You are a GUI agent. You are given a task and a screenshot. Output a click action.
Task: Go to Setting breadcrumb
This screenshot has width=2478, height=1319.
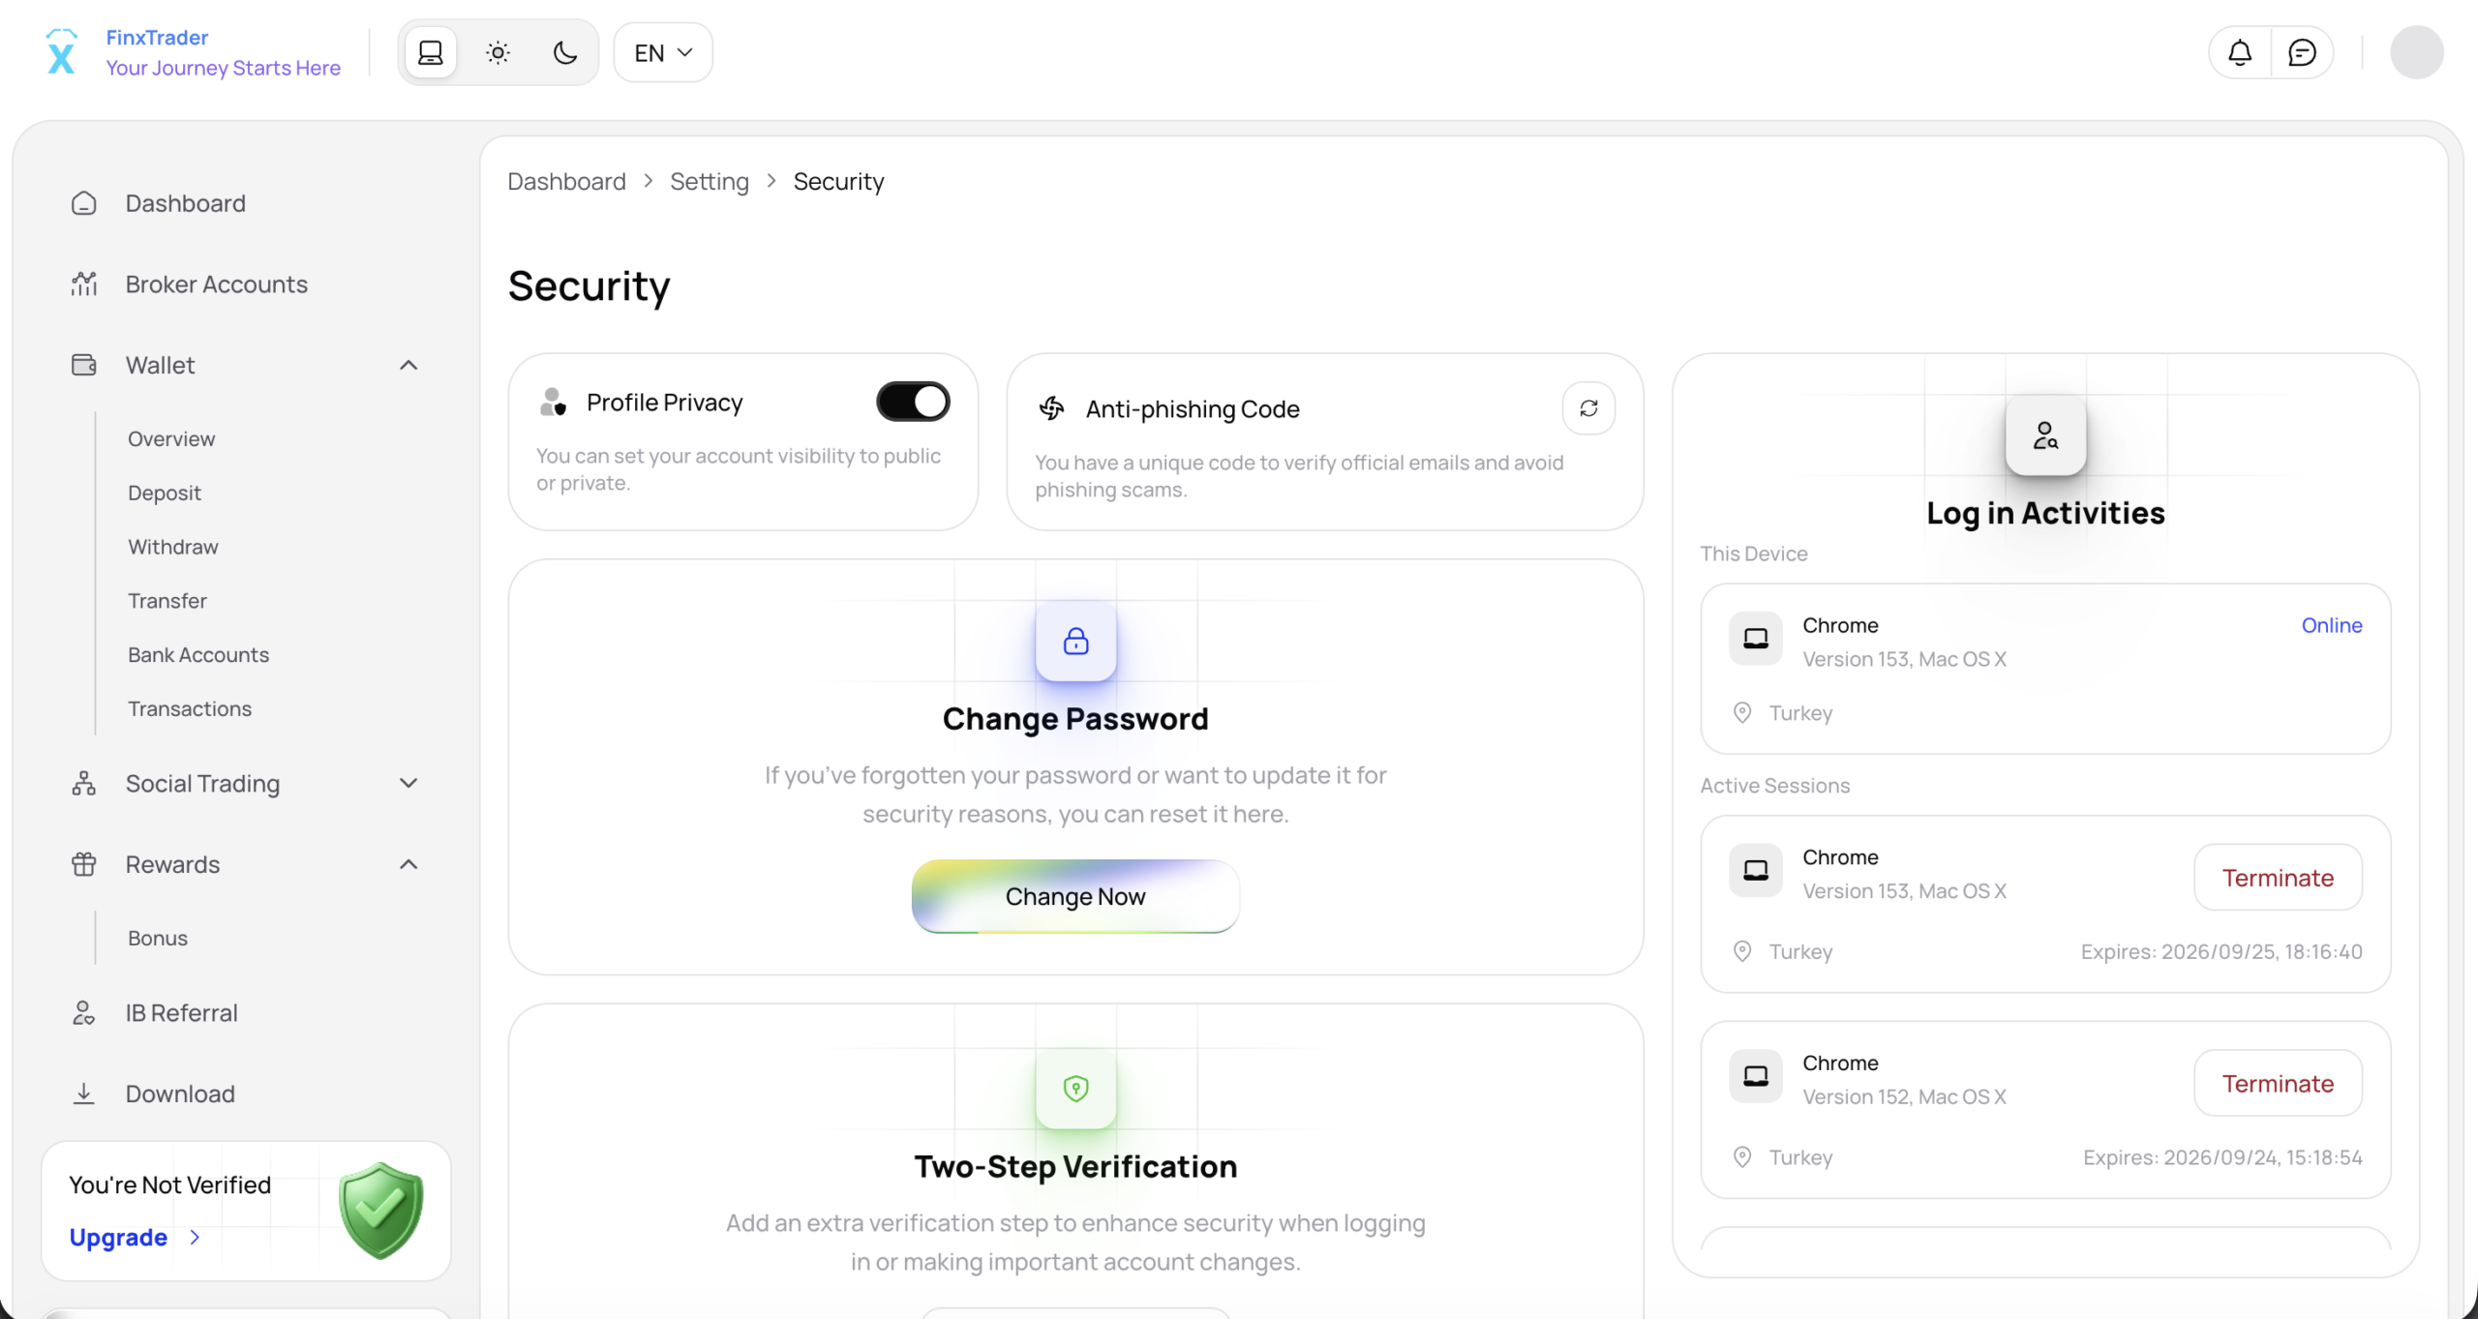point(710,182)
